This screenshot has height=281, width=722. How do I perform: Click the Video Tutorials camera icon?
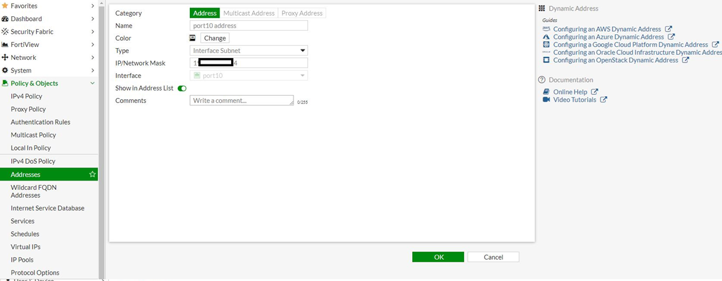tap(546, 100)
